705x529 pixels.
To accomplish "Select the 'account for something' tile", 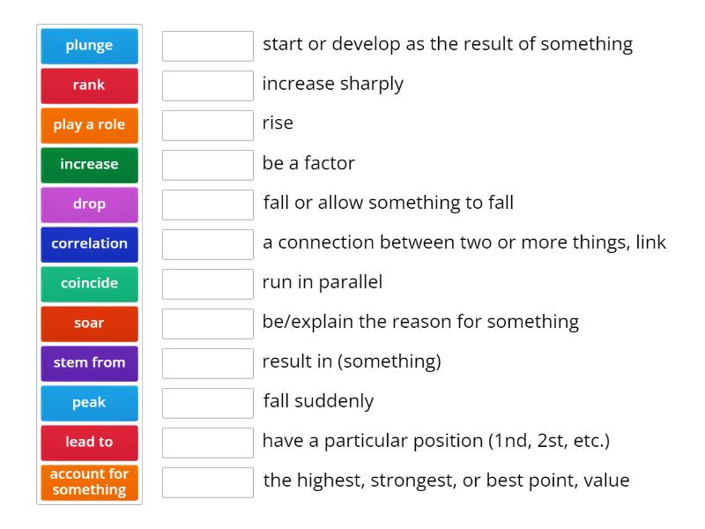I will point(89,483).
